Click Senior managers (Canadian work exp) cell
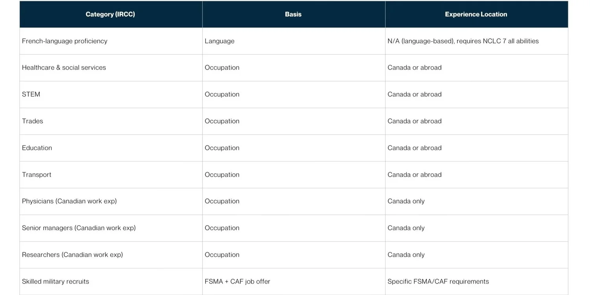 coord(111,228)
